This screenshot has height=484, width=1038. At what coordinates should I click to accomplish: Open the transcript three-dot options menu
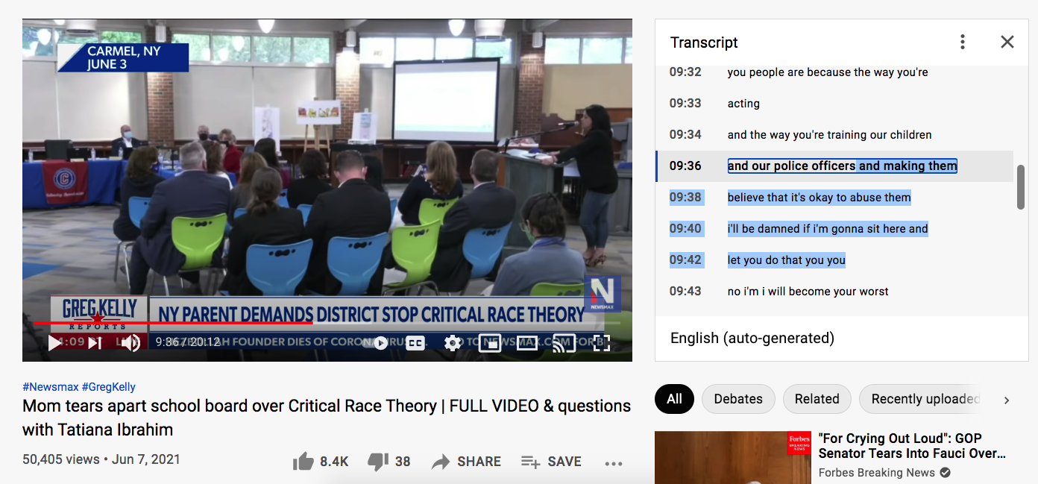[963, 42]
